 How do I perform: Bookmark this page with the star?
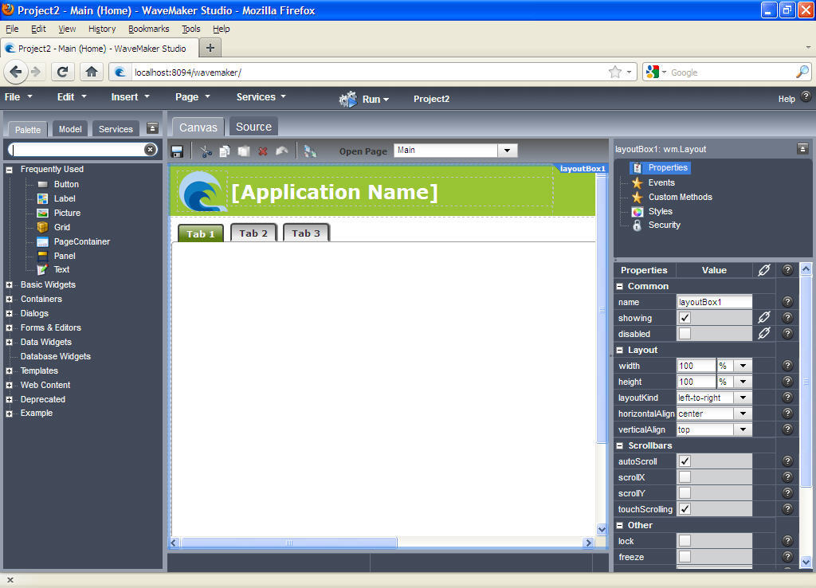615,72
